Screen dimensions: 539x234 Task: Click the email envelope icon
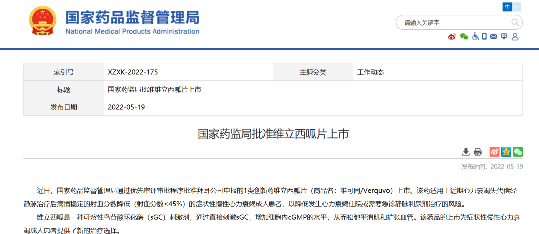[x=494, y=36]
